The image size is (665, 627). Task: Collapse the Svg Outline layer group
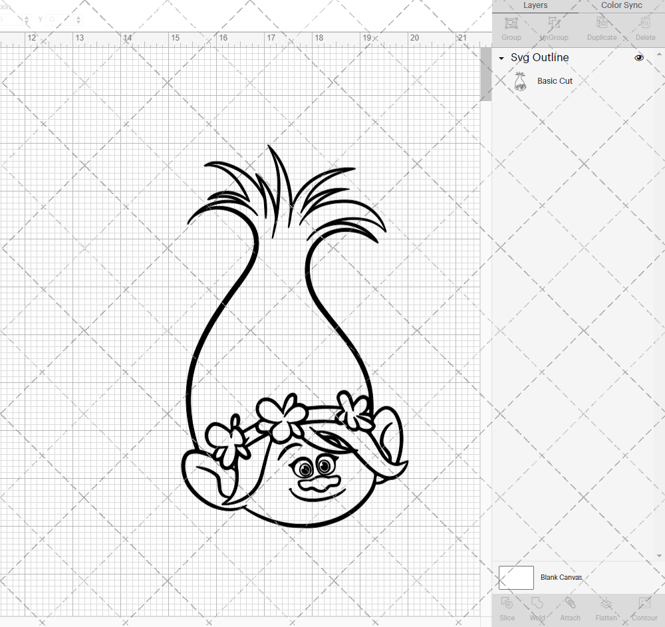tap(501, 59)
